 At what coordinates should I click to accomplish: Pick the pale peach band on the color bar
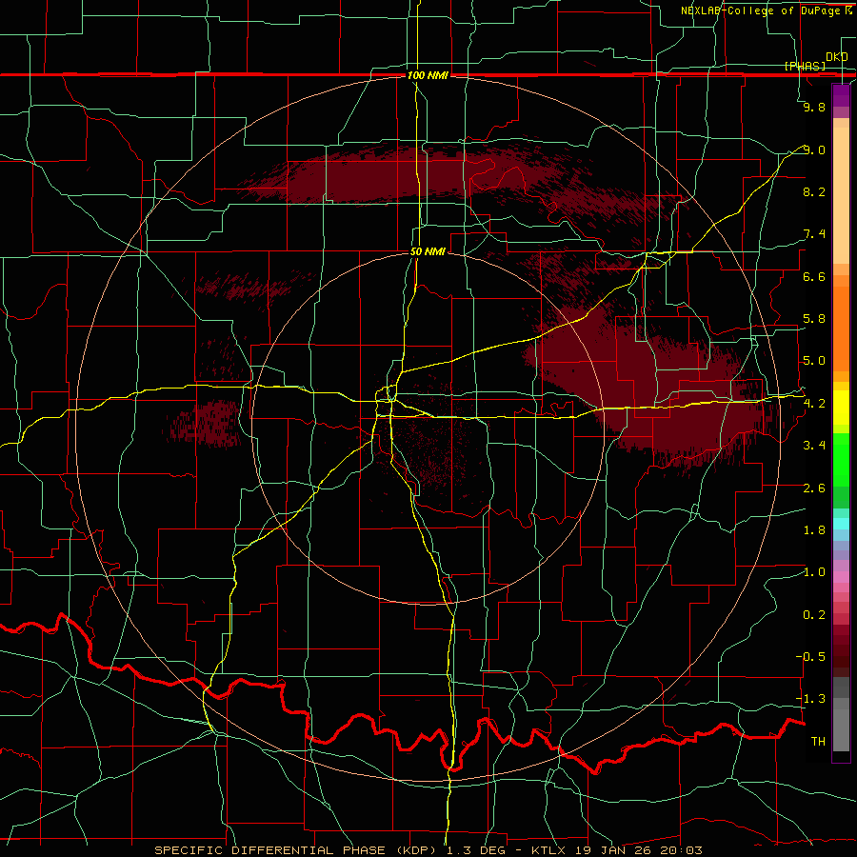point(841,195)
